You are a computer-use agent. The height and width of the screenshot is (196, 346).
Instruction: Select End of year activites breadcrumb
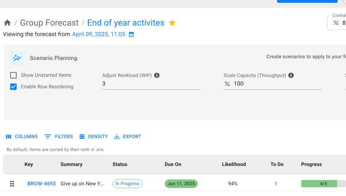[x=126, y=23]
